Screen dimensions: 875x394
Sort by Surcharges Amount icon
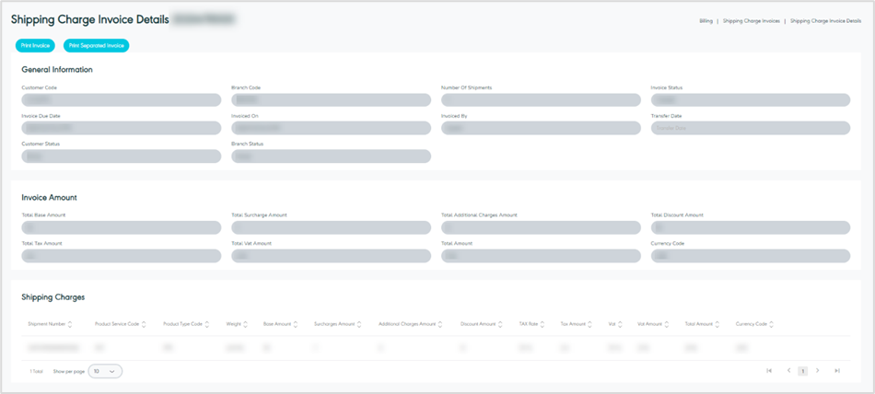click(359, 324)
